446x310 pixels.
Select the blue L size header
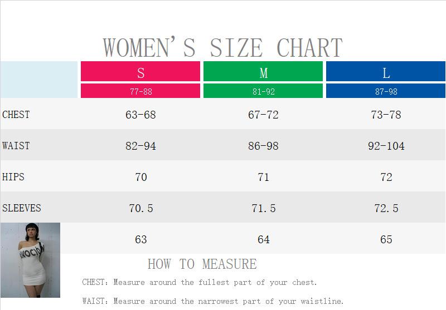click(386, 72)
